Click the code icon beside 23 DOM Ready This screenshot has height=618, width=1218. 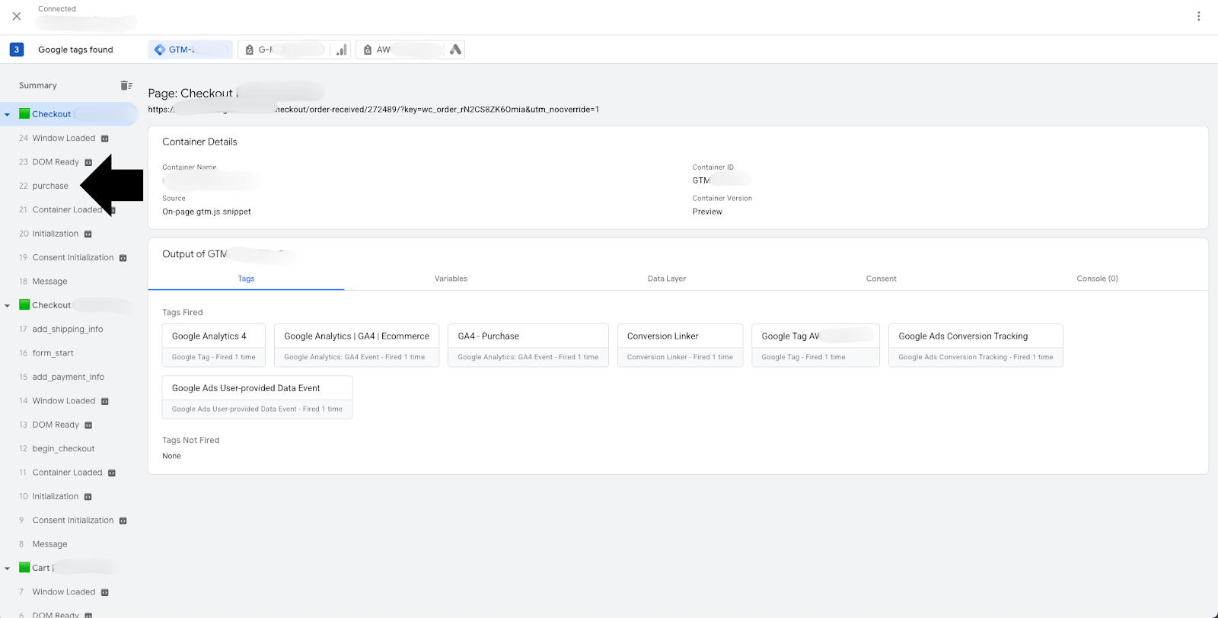(x=88, y=162)
